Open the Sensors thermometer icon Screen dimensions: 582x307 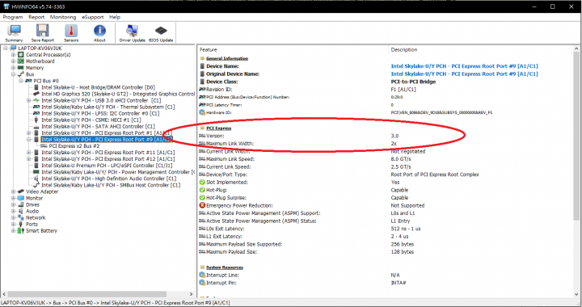pyautogui.click(x=71, y=33)
